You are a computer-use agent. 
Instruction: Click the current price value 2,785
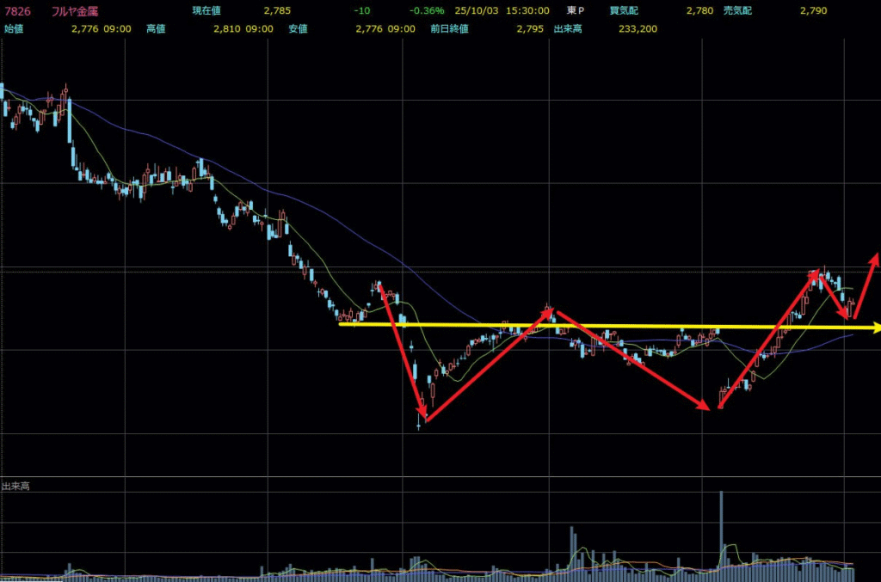[x=277, y=11]
